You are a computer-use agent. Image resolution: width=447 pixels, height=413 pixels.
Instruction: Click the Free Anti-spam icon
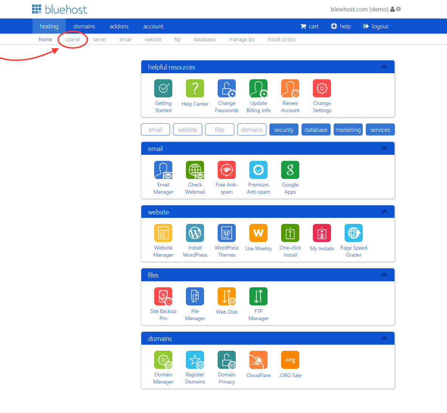pos(227,170)
